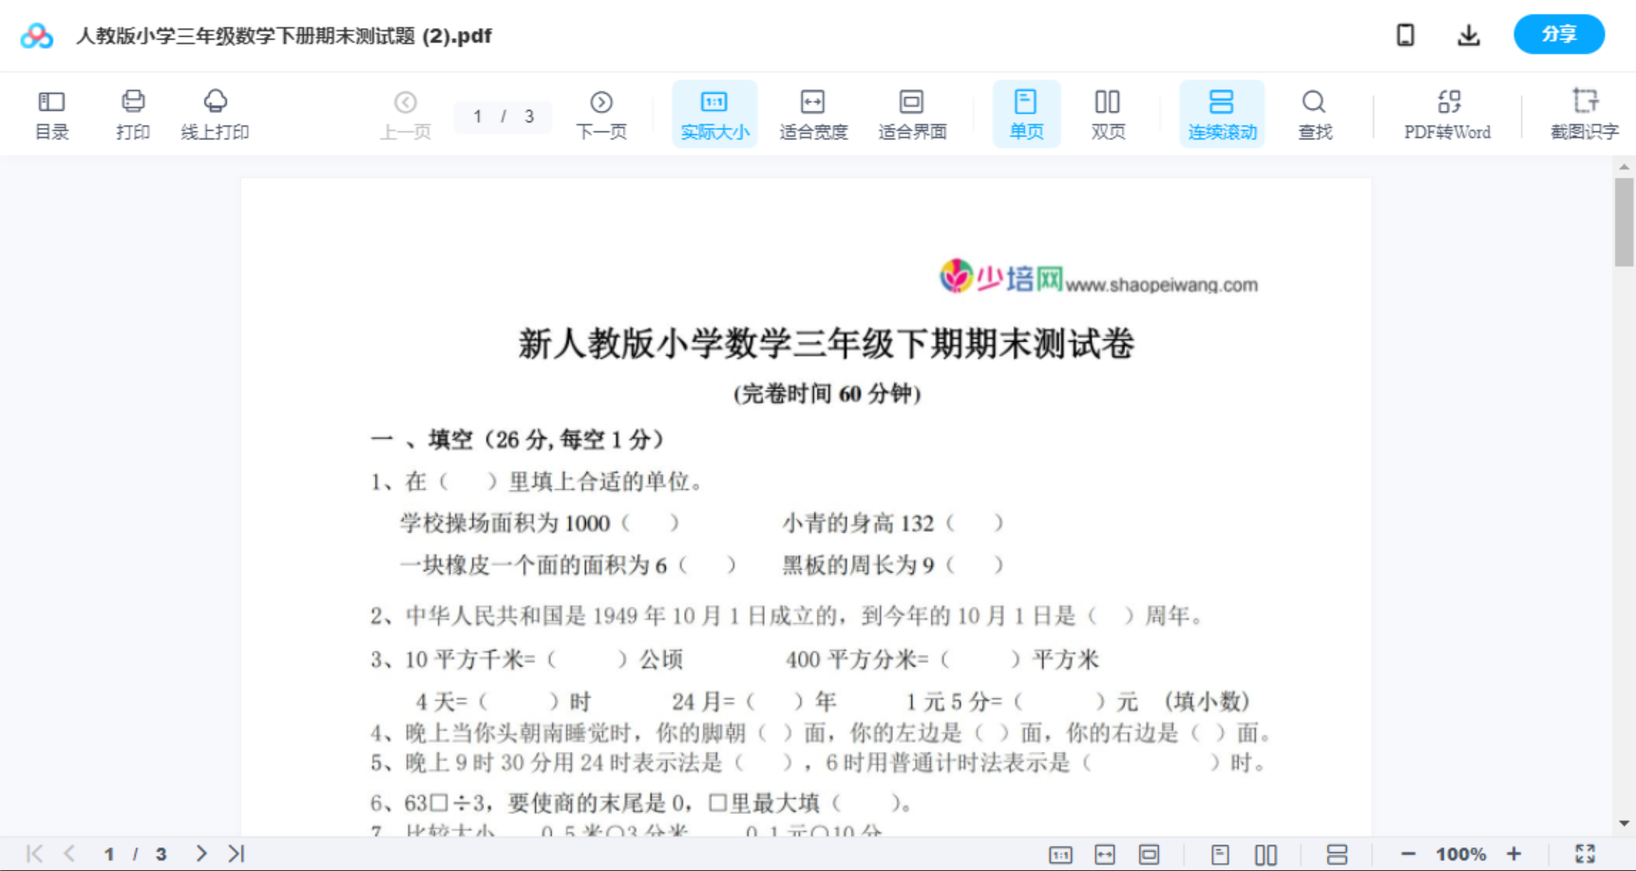Enter fullscreen from the bottom right control

(x=1585, y=853)
